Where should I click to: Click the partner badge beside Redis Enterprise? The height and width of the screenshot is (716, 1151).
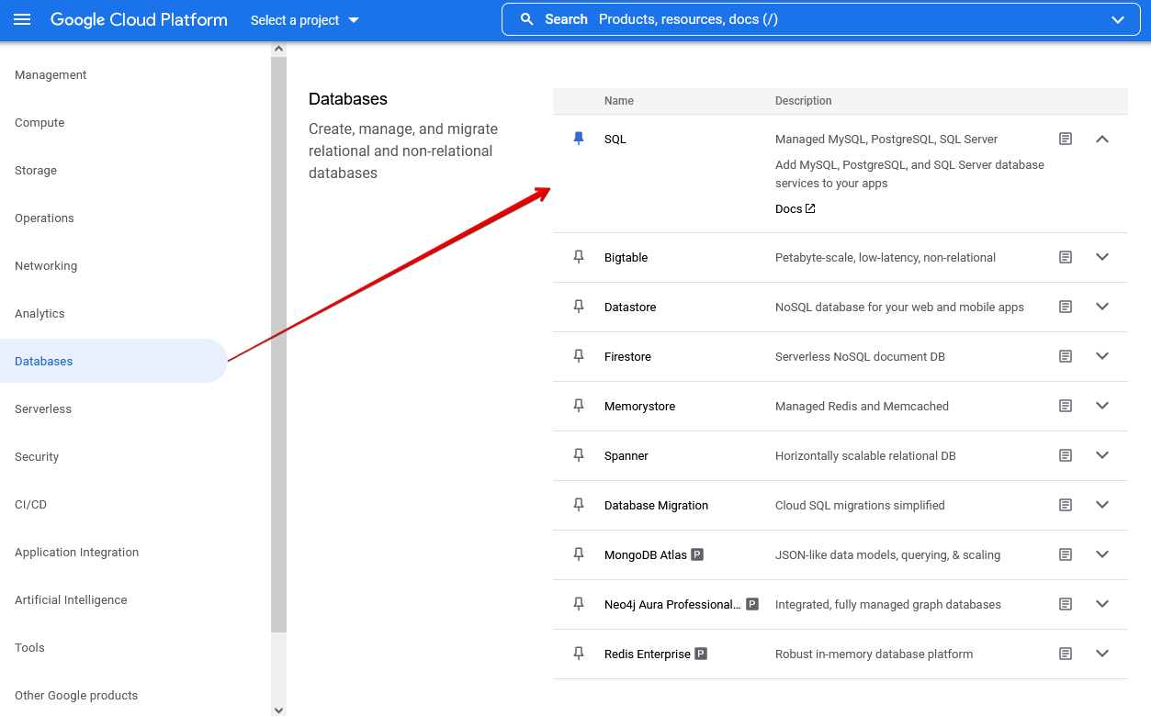701,654
